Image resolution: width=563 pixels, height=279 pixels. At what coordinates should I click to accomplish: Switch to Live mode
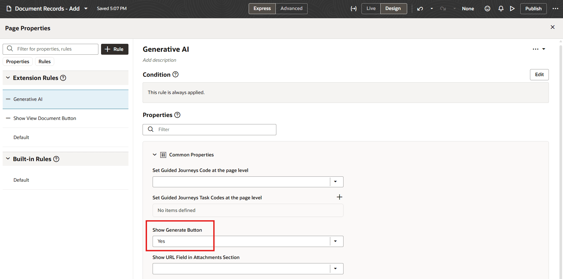pos(371,9)
